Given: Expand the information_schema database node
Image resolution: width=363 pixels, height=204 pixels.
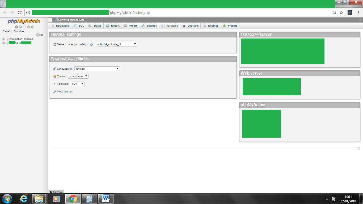Looking at the screenshot, I should [x=3, y=39].
